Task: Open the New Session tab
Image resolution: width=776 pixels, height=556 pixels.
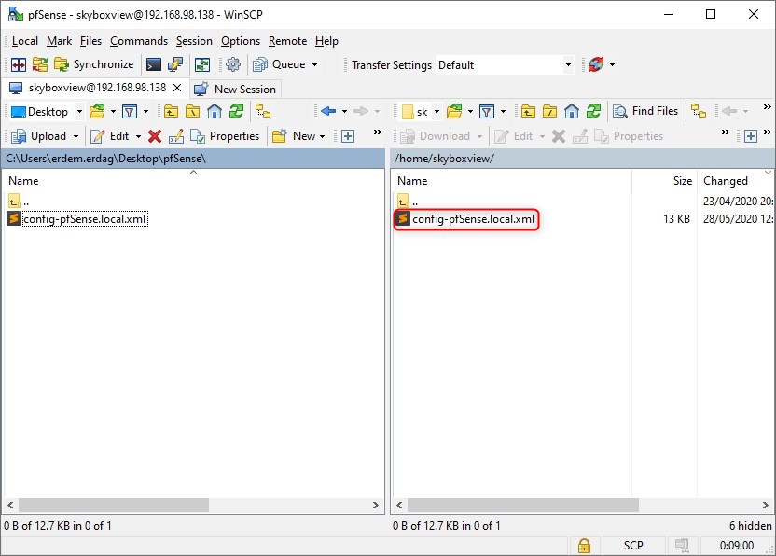Action: tap(236, 90)
